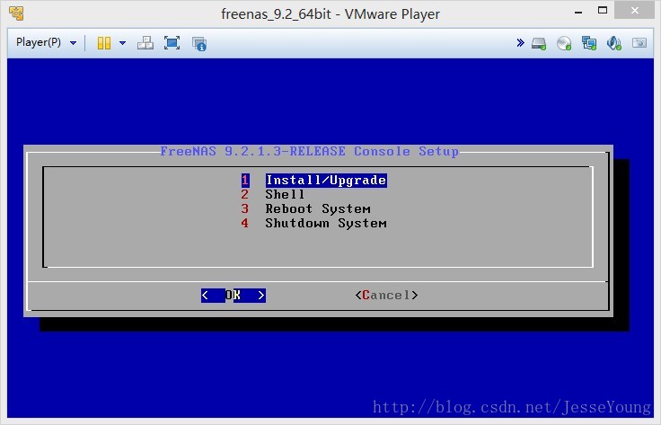This screenshot has height=425, width=661.
Task: Click the sound card device icon
Action: point(613,43)
